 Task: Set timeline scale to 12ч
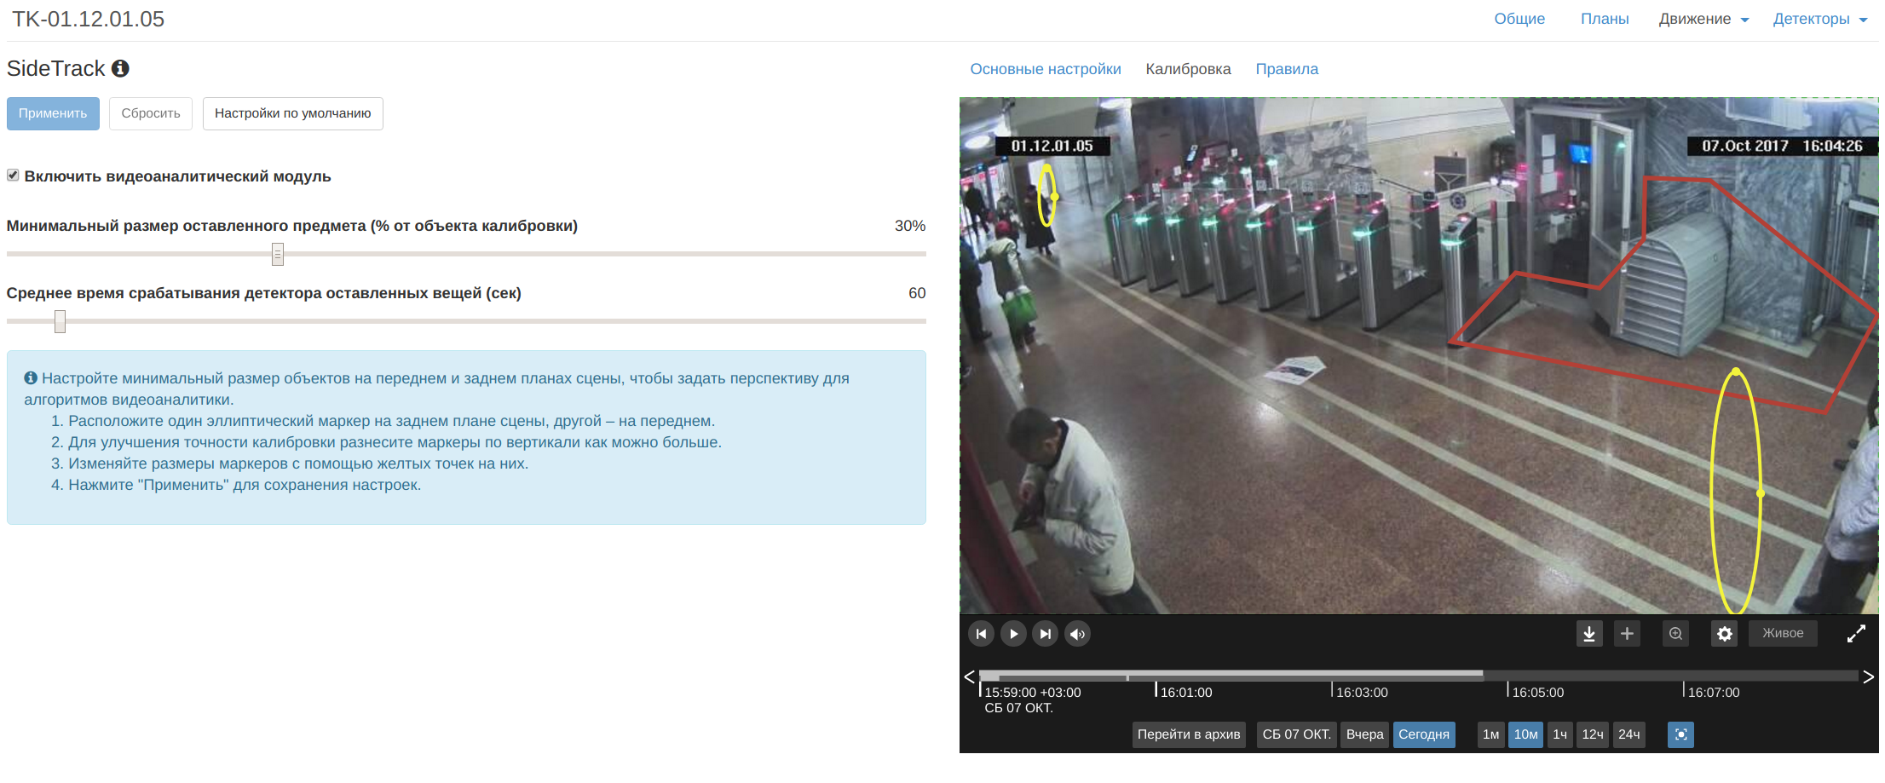(x=1593, y=734)
